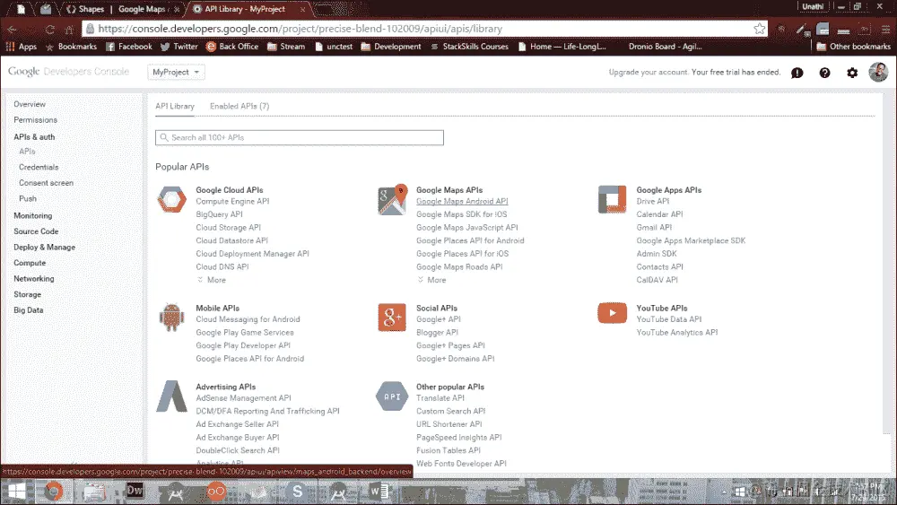
Task: Open Permissions in the sidebar
Action: [x=36, y=119]
